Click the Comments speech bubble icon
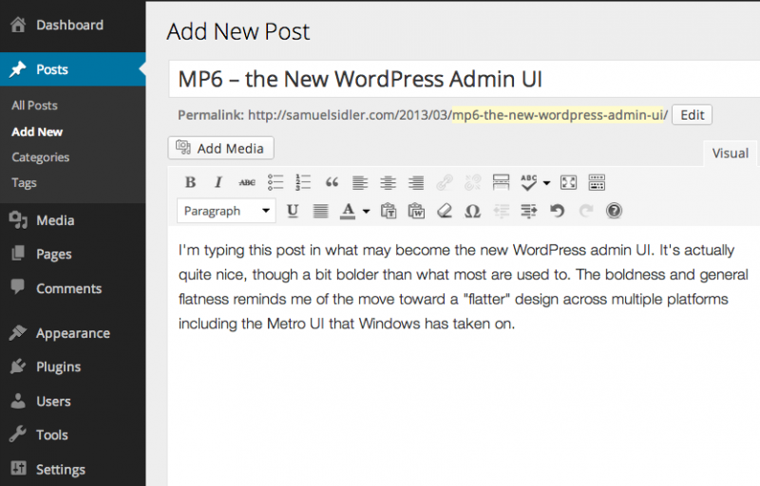Image resolution: width=760 pixels, height=486 pixels. tap(18, 287)
